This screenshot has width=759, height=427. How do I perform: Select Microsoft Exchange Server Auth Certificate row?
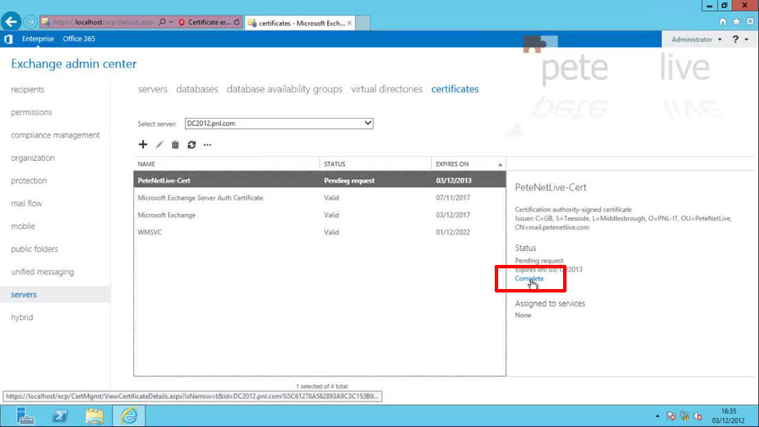(x=319, y=197)
